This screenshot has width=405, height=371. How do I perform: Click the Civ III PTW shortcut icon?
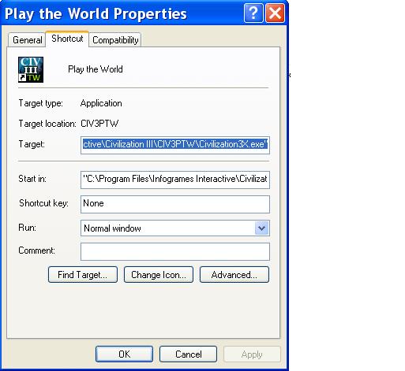tap(31, 69)
